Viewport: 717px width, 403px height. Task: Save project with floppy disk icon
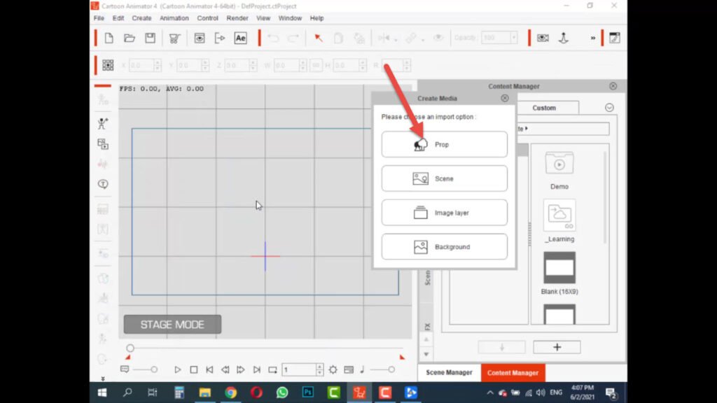[x=150, y=38]
